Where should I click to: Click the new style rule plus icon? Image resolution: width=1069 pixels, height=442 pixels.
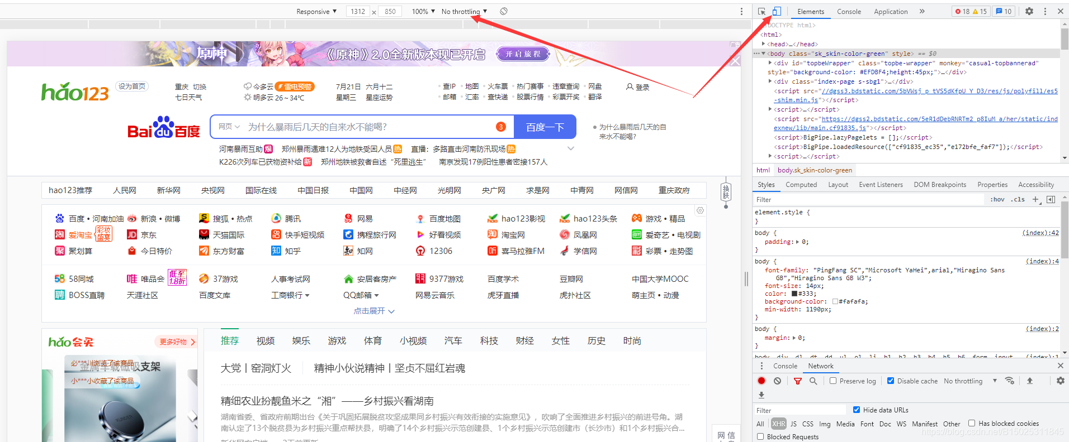tap(1035, 199)
